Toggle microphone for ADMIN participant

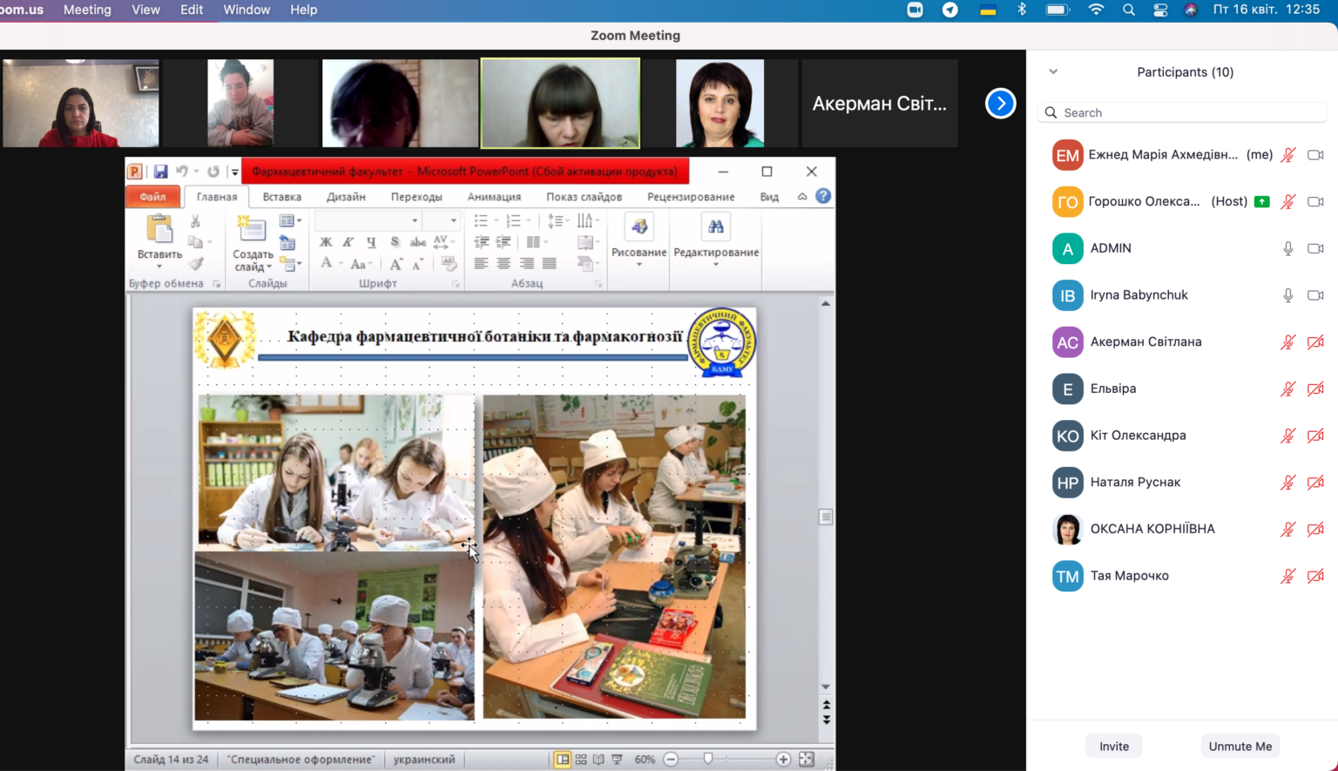(x=1287, y=248)
